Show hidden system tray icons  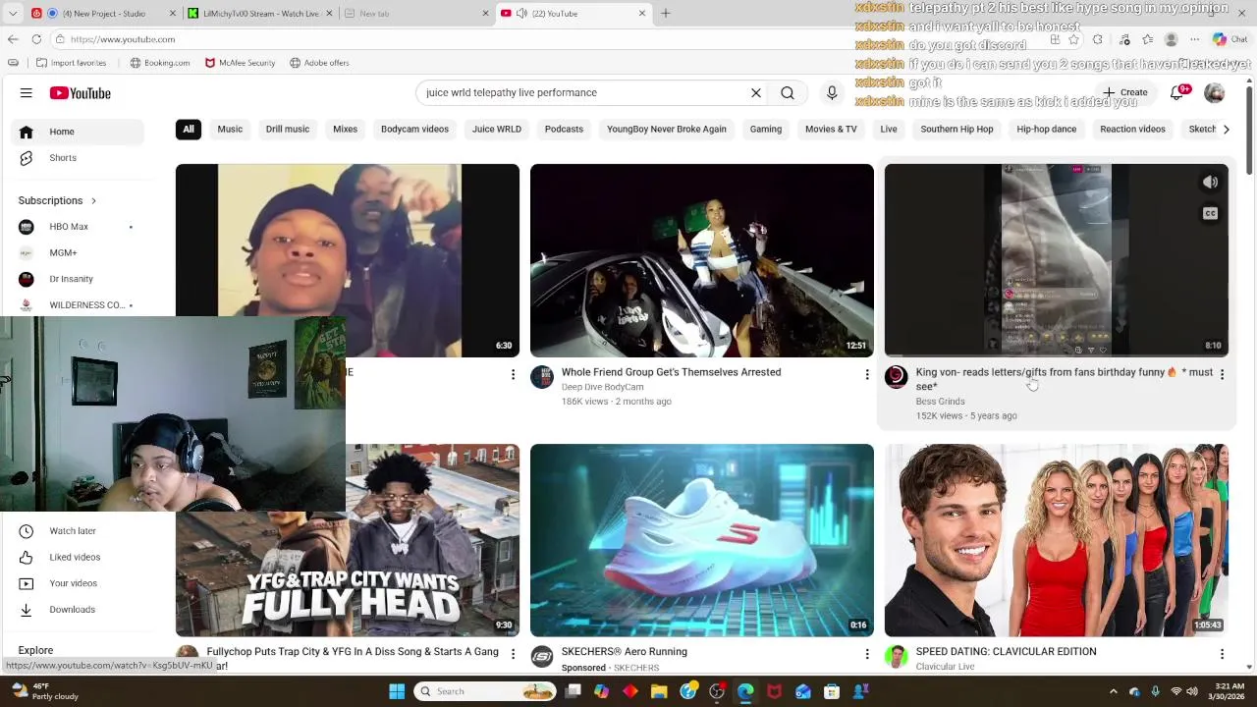(1116, 691)
